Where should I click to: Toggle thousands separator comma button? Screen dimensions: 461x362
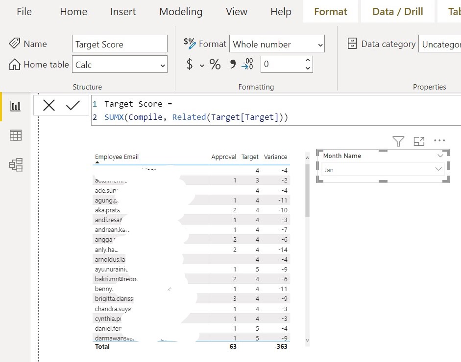[233, 64]
